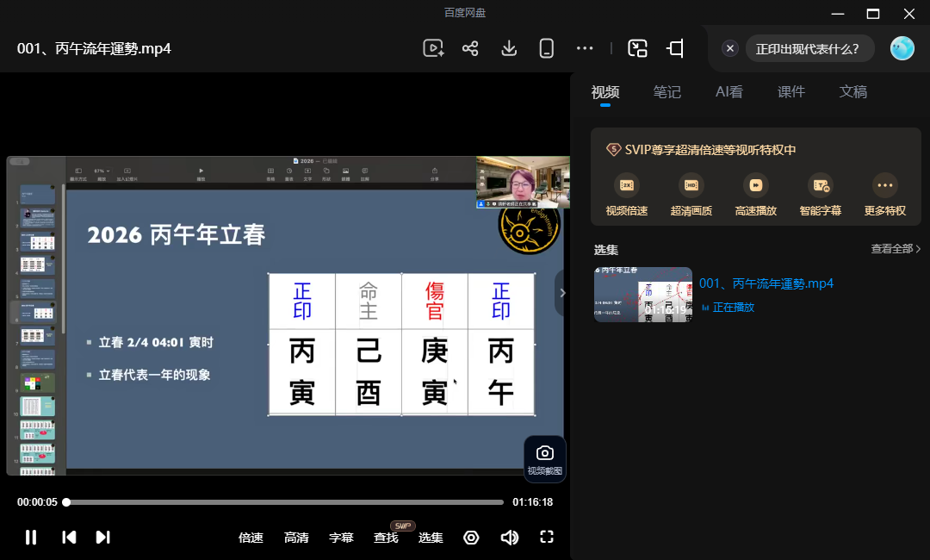Download the video file
Screen dimensions: 930x560
[508, 48]
